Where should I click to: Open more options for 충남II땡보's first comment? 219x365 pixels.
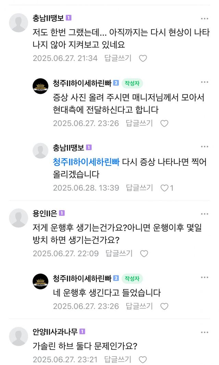204,18
